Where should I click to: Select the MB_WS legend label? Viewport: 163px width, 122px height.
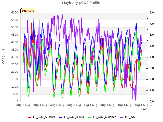point(130,117)
